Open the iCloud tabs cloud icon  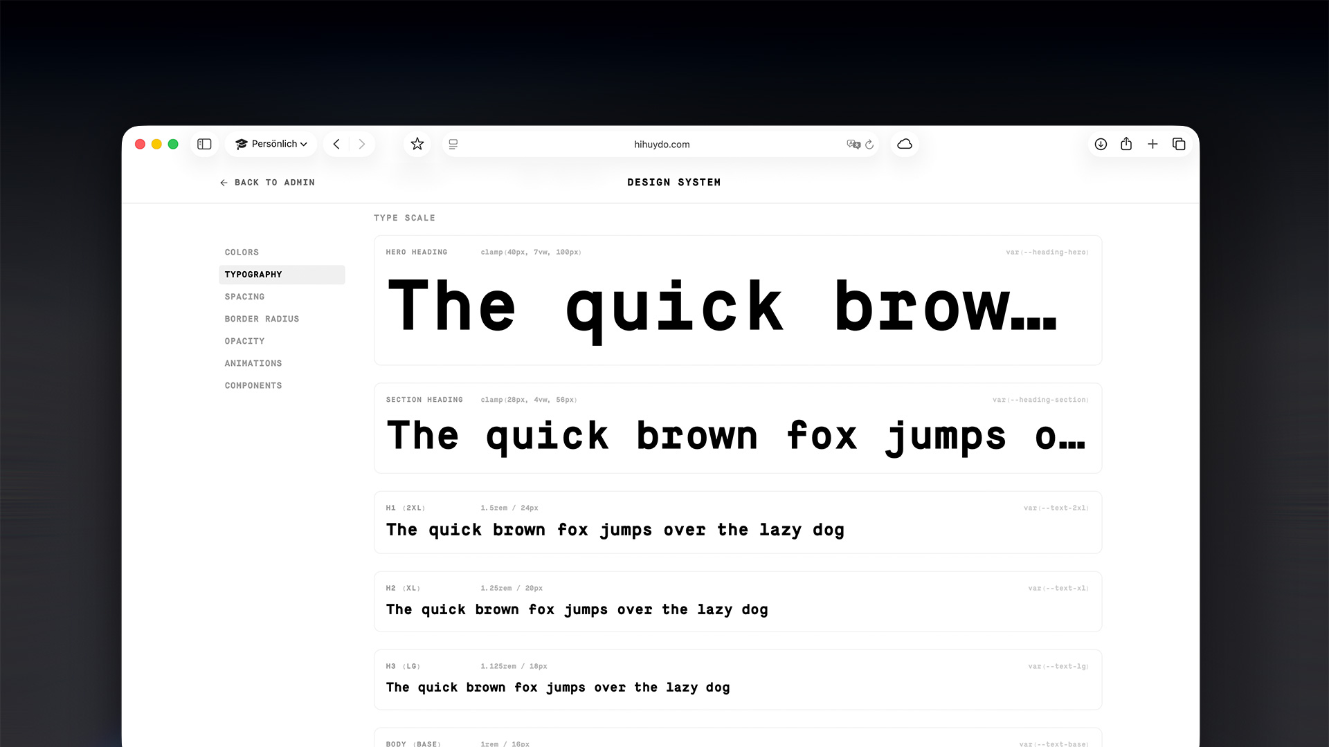(905, 144)
